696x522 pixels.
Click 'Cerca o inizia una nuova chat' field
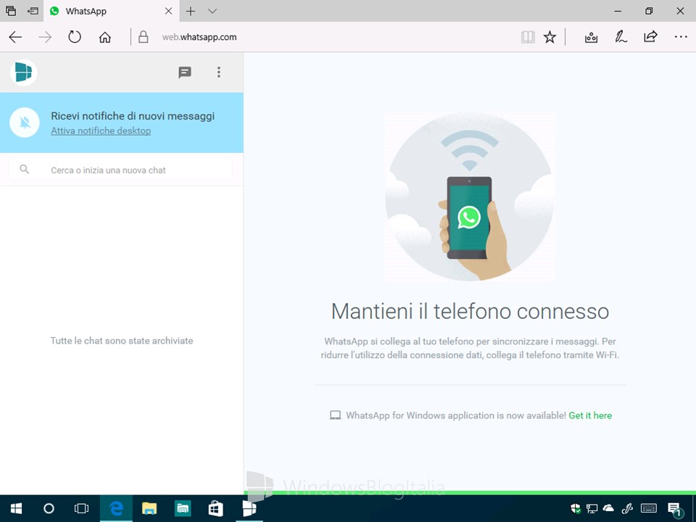pos(120,170)
